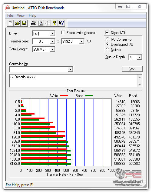Click the write value 14610
The height and width of the screenshot is (193, 152).
click(x=121, y=102)
